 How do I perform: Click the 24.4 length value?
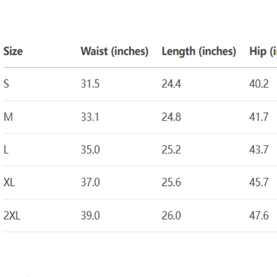[171, 84]
